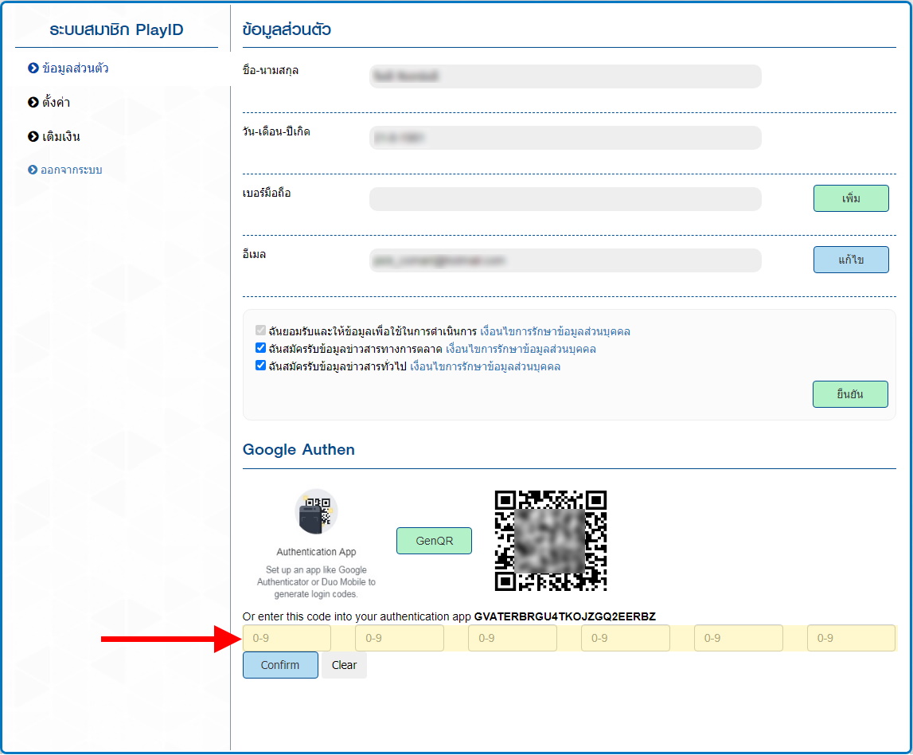Screen dimensions: 913x755
Task: Click the ออกจากระบบ logout link
Action: (72, 170)
